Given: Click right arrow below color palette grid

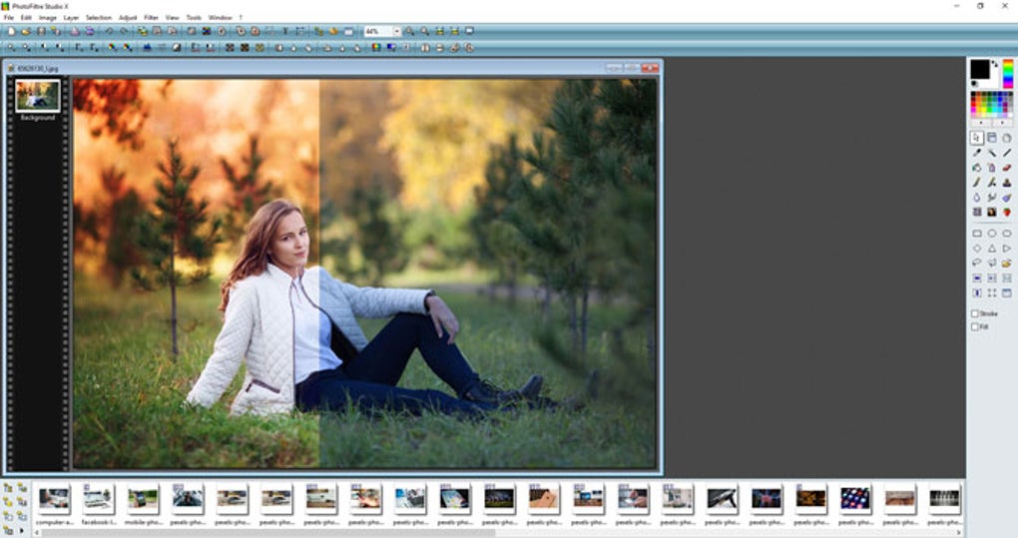Looking at the screenshot, I should [1002, 123].
